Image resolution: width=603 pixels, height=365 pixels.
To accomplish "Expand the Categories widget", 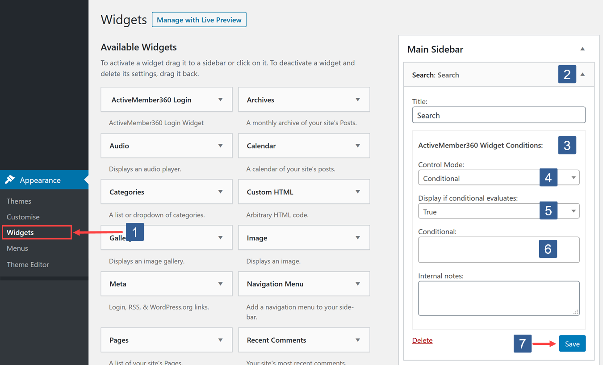I will 220,192.
